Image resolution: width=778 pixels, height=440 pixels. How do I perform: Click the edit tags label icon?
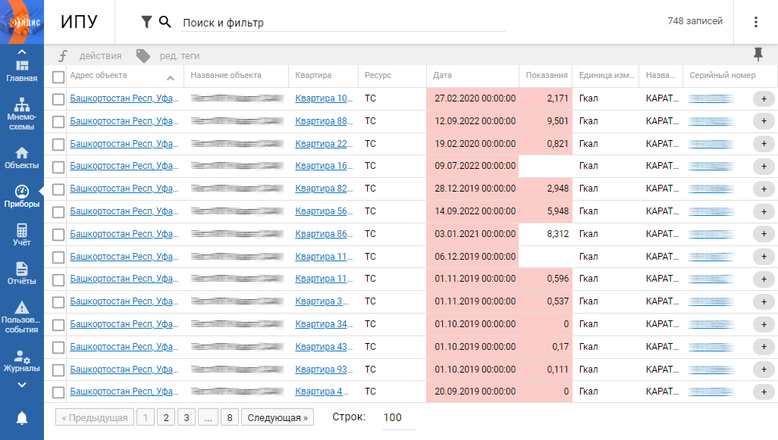coord(143,56)
